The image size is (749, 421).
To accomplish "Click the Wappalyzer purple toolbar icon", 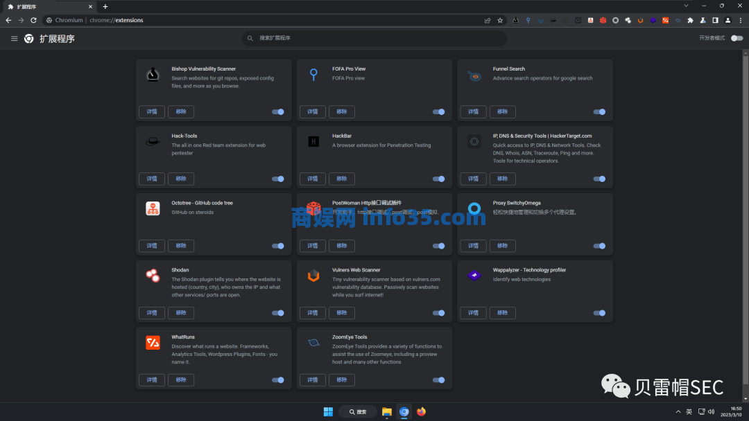I will [653, 21].
